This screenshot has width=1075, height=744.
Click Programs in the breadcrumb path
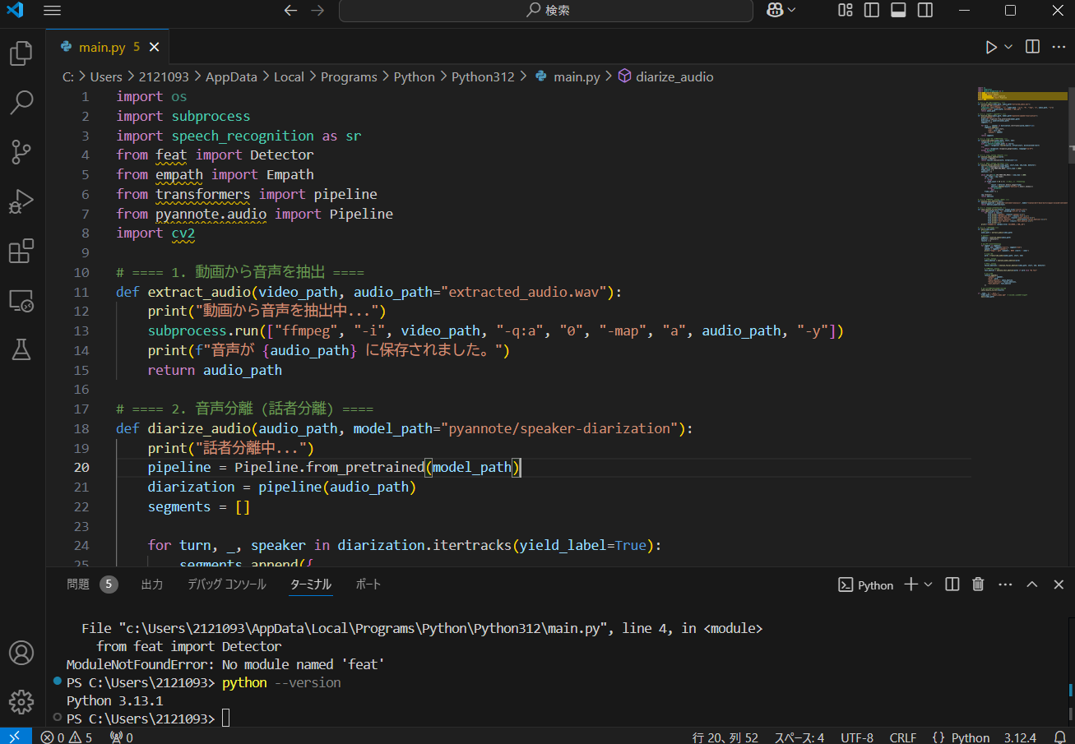[x=349, y=76]
